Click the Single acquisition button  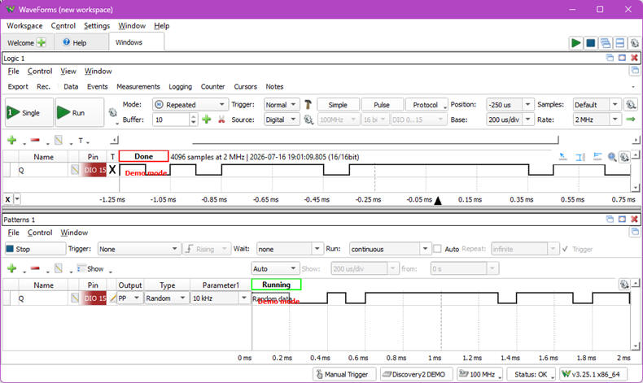click(29, 112)
